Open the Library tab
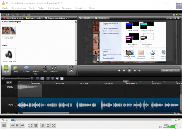The image size is (182, 129). click(x=15, y=69)
